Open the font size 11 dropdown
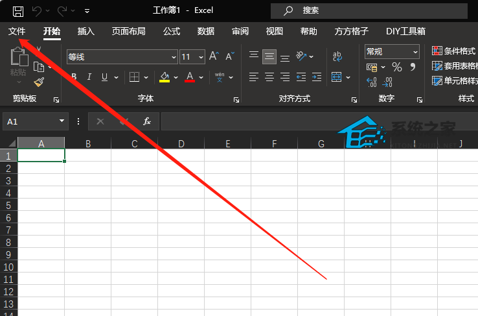Image resolution: width=478 pixels, height=316 pixels. click(x=201, y=57)
